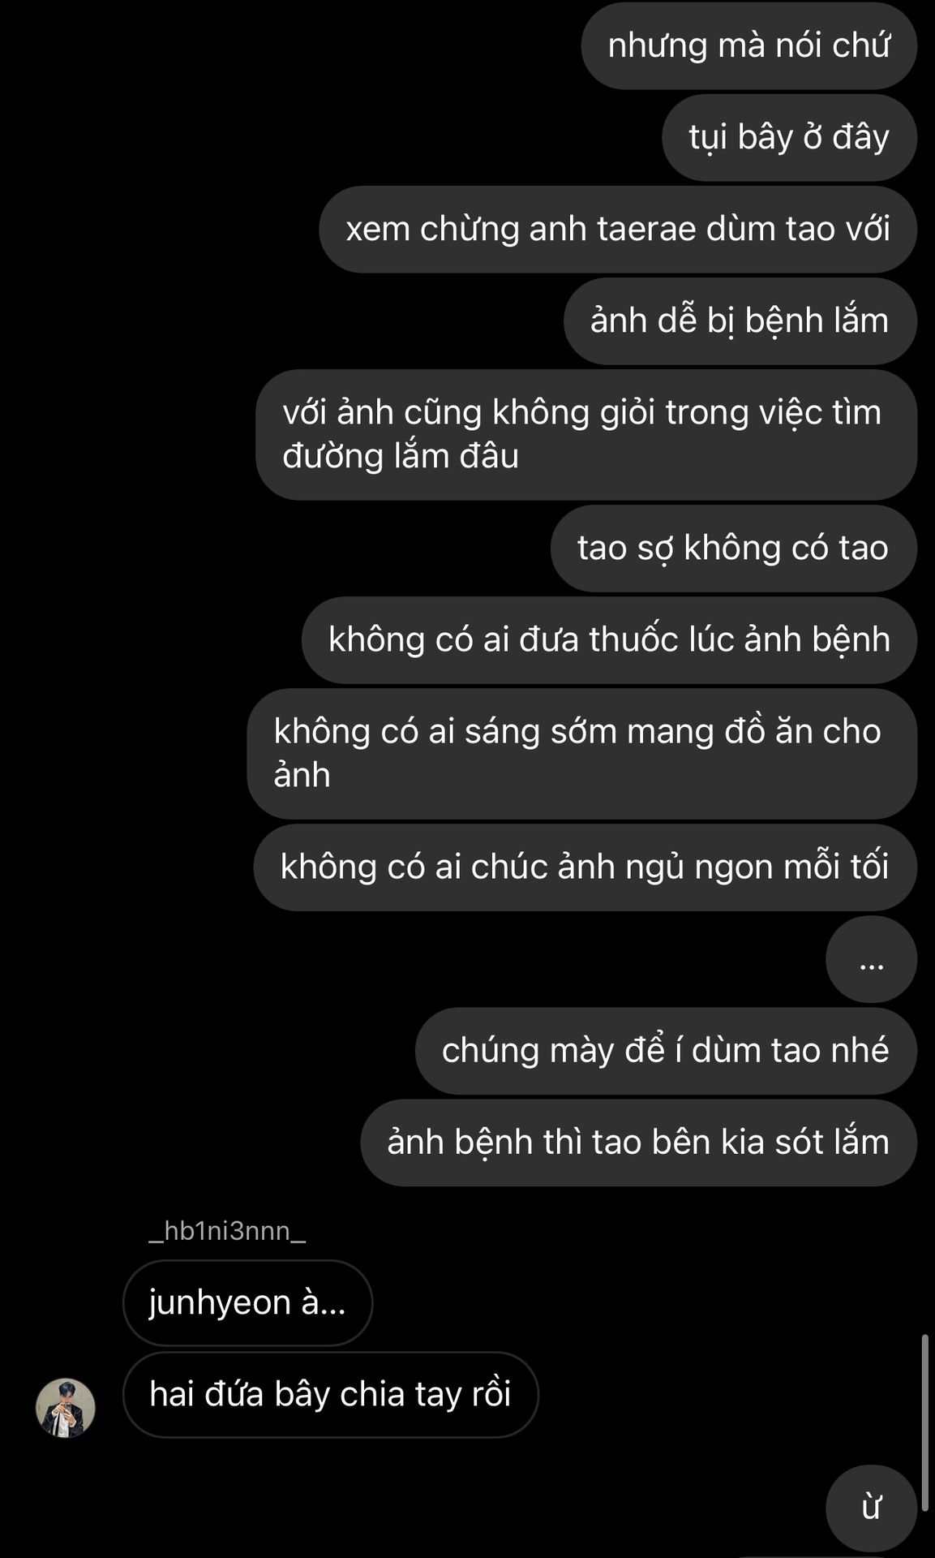Select the 'chúc ảnh ngủ ngon mỗi tối' bubble
The width and height of the screenshot is (935, 1558).
(585, 867)
